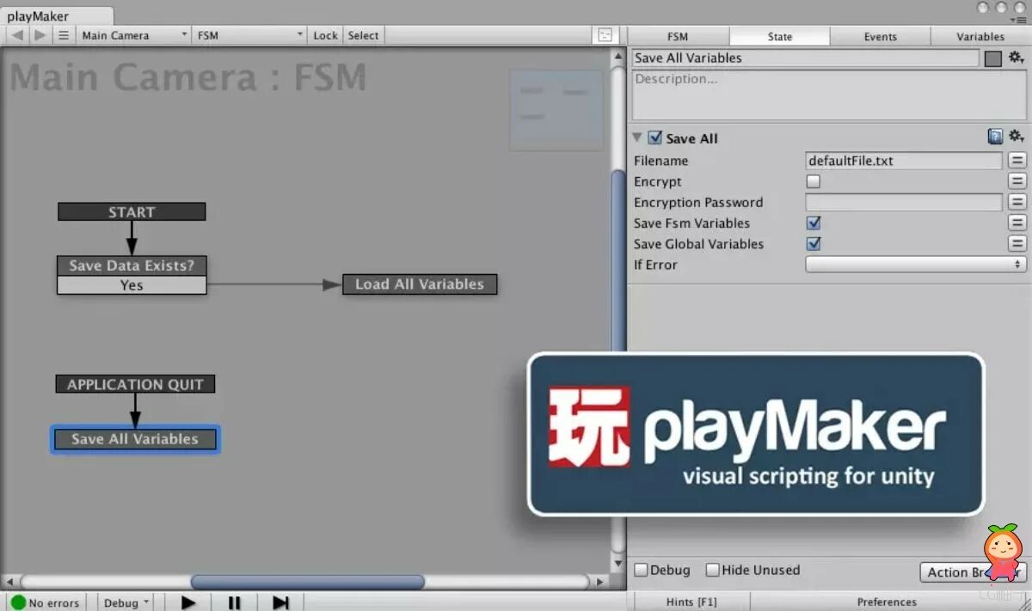Open the If Error event dropdown
The height and width of the screenshot is (611, 1032).
click(916, 265)
